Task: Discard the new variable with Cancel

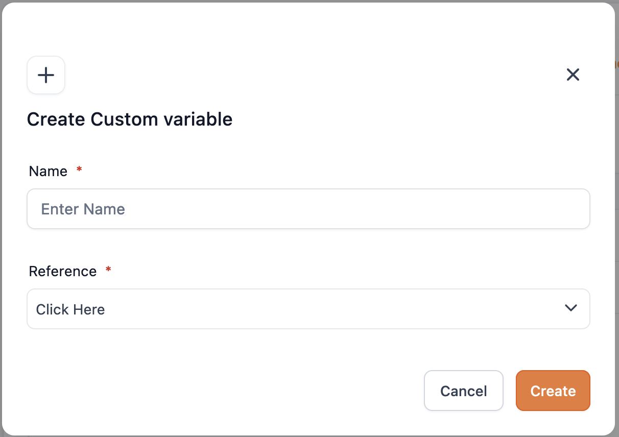Action: coord(463,391)
